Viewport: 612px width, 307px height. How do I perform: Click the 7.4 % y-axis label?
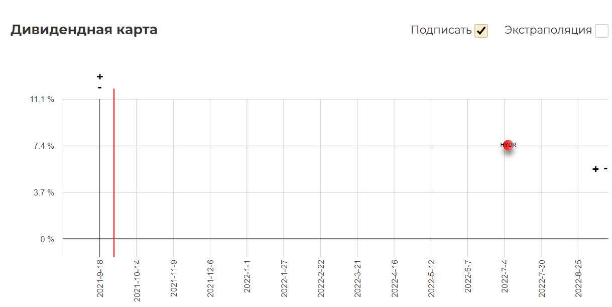point(44,146)
